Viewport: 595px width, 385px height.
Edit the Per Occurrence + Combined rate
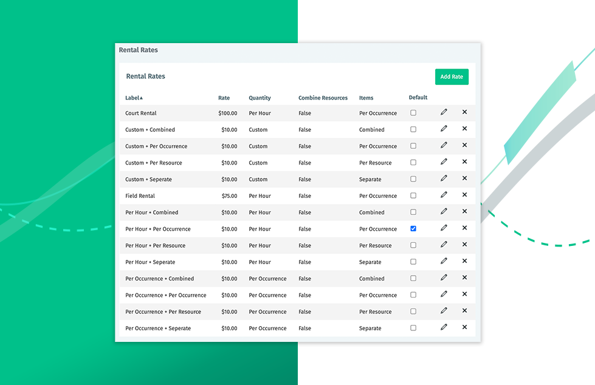pyautogui.click(x=444, y=278)
